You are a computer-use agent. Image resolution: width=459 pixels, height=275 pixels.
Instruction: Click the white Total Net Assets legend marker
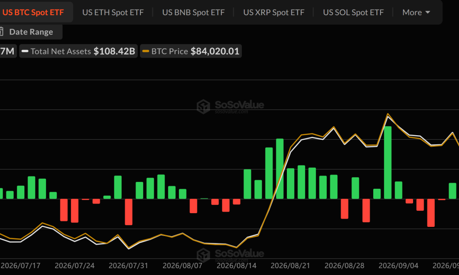click(x=25, y=51)
